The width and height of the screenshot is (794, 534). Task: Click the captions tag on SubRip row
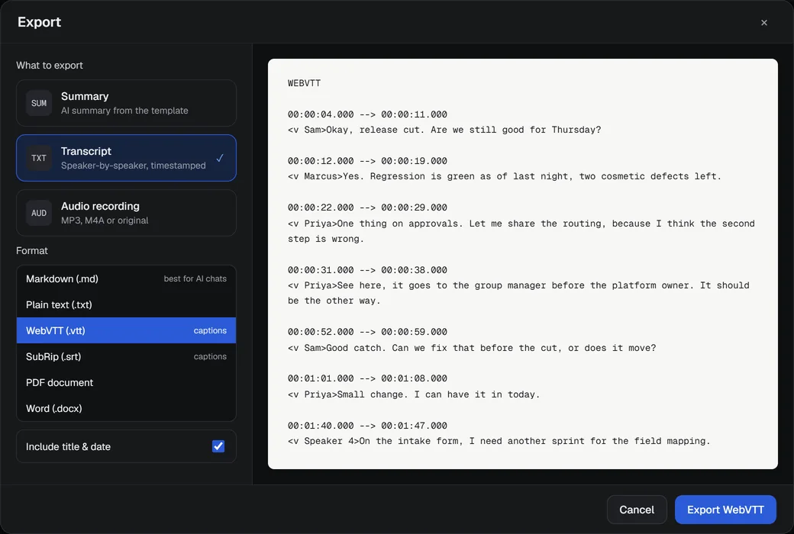(210, 357)
